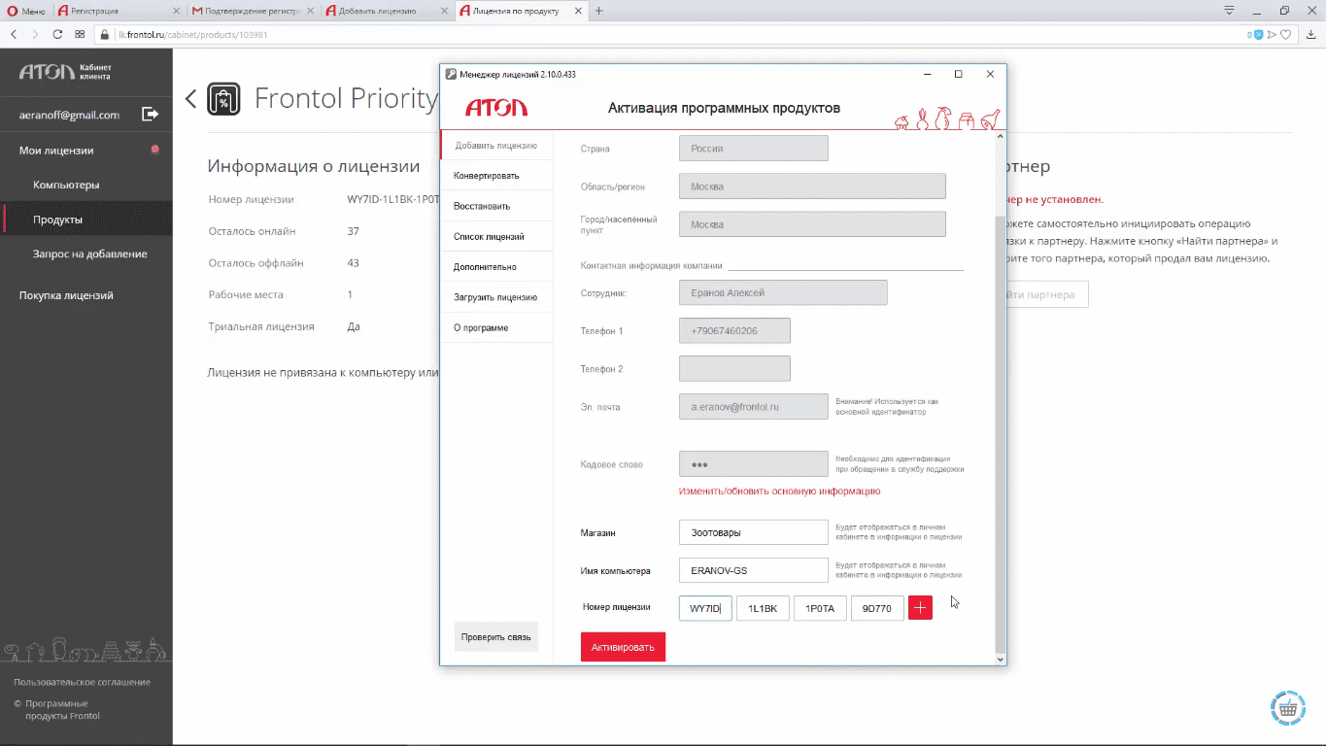This screenshot has width=1327, height=746.
Task: Click the padlock icon in the address bar
Action: click(105, 34)
